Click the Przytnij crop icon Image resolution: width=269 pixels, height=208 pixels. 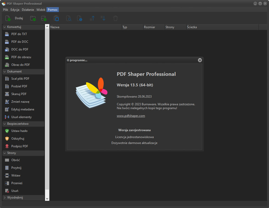click(7, 168)
